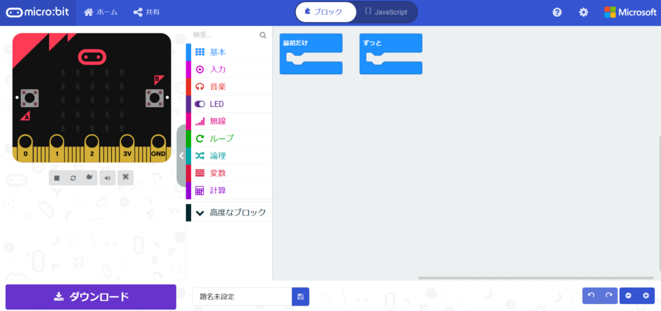
Task: Open the settings gear menu
Action: tap(584, 13)
